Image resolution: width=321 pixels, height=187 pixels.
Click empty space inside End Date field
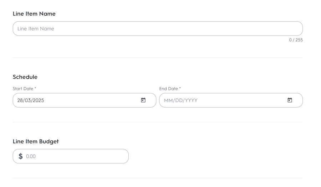(243, 100)
